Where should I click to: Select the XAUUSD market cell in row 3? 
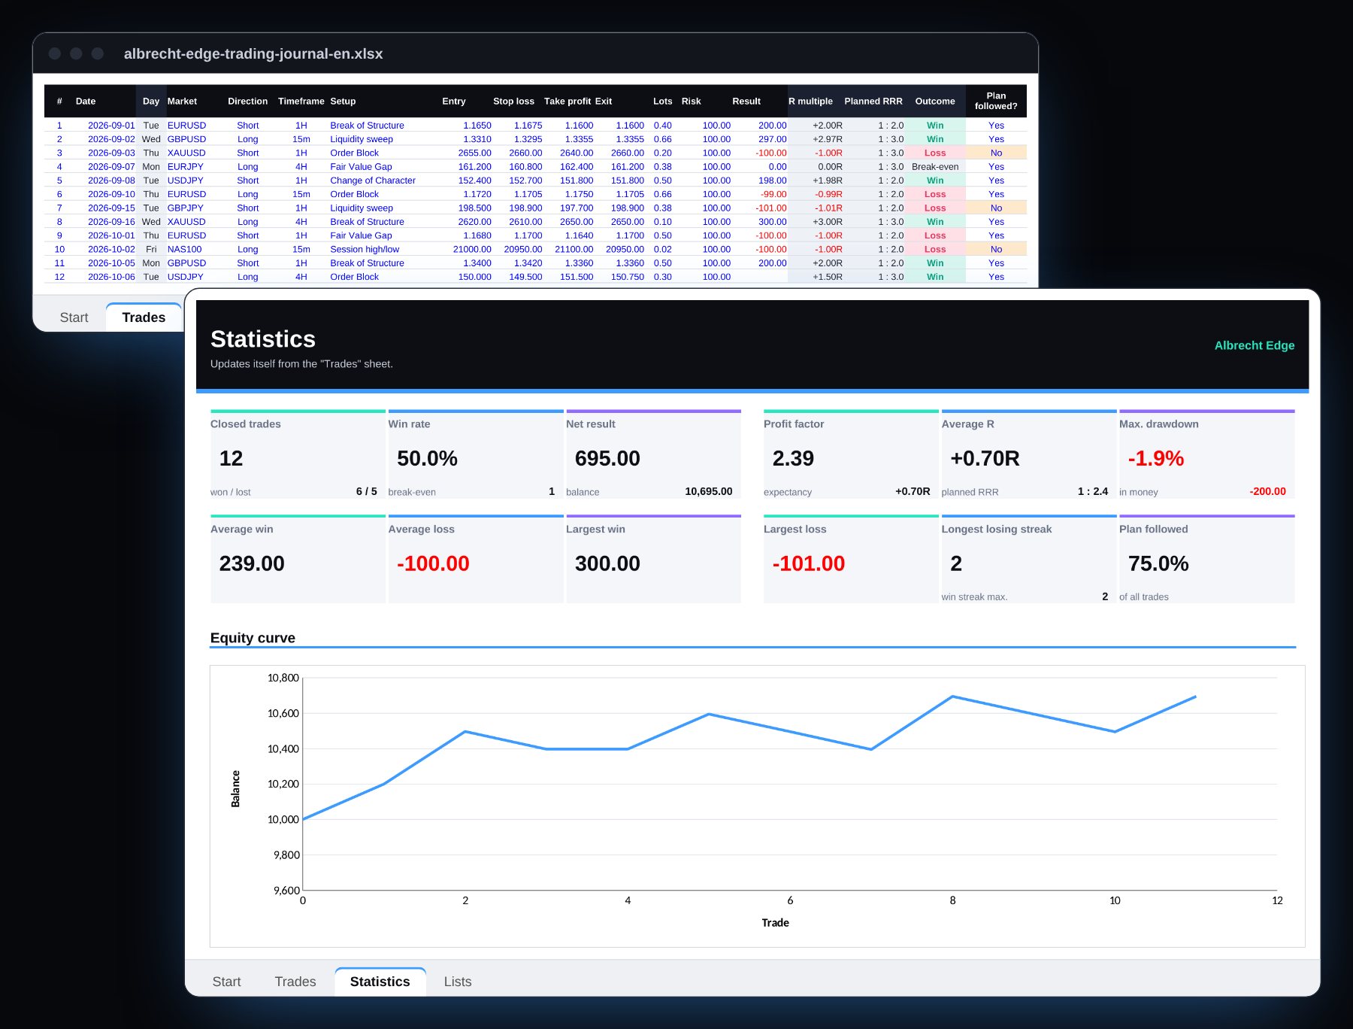[x=186, y=153]
